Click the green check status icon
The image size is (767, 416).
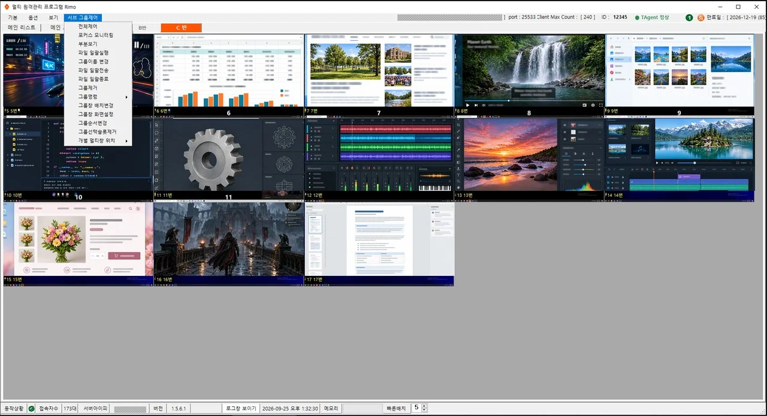(31, 408)
